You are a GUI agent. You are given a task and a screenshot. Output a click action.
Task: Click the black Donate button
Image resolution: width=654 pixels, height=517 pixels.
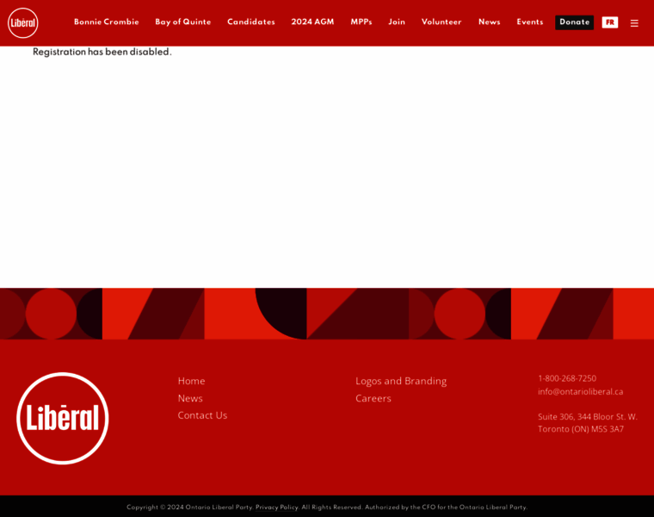[574, 22]
